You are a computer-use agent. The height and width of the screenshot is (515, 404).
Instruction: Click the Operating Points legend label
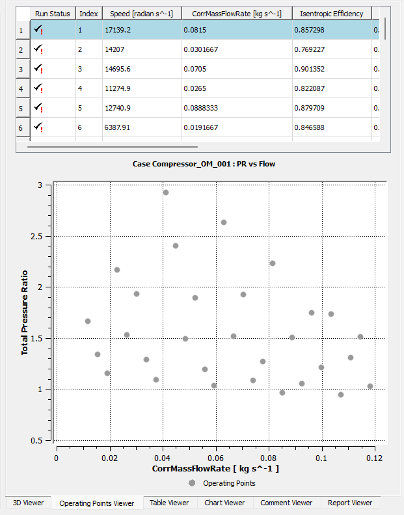coord(229,483)
